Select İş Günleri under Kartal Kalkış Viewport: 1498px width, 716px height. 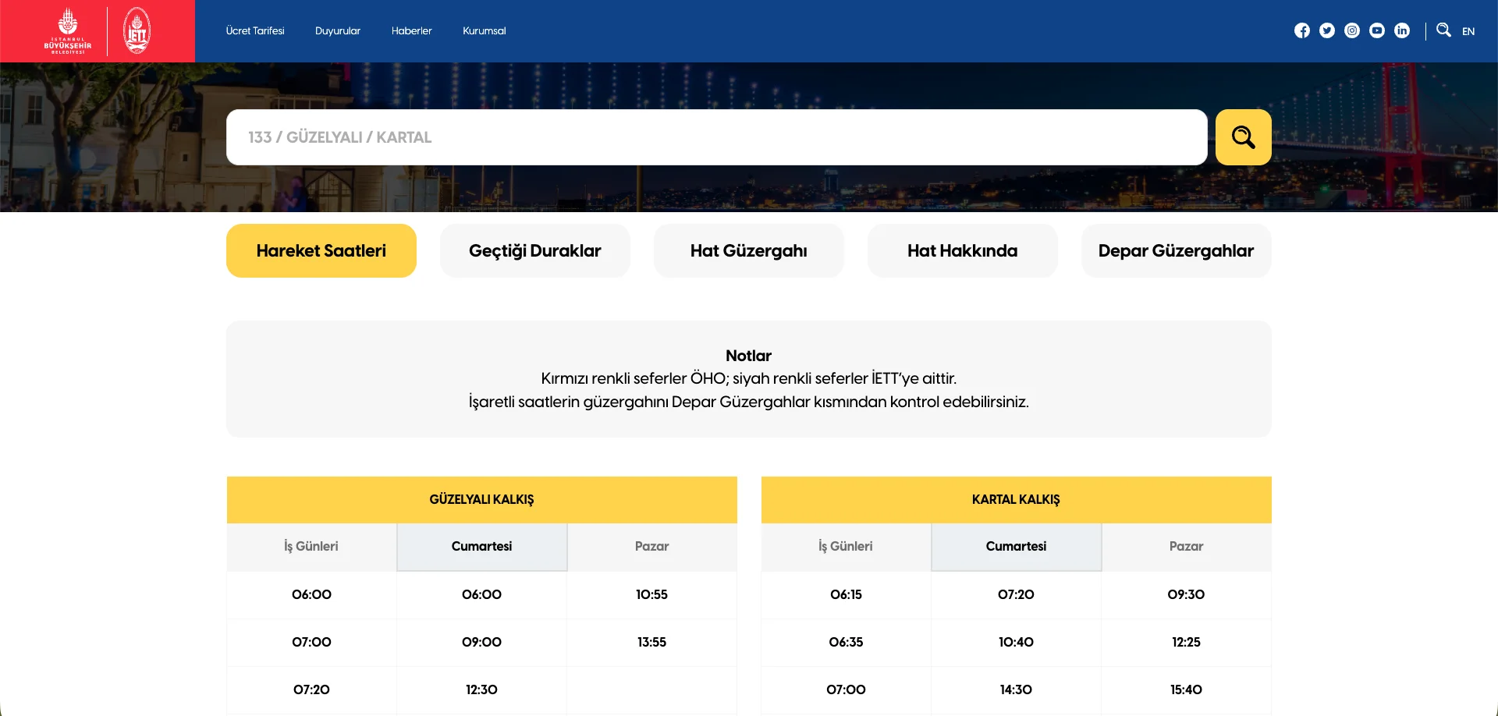(846, 547)
